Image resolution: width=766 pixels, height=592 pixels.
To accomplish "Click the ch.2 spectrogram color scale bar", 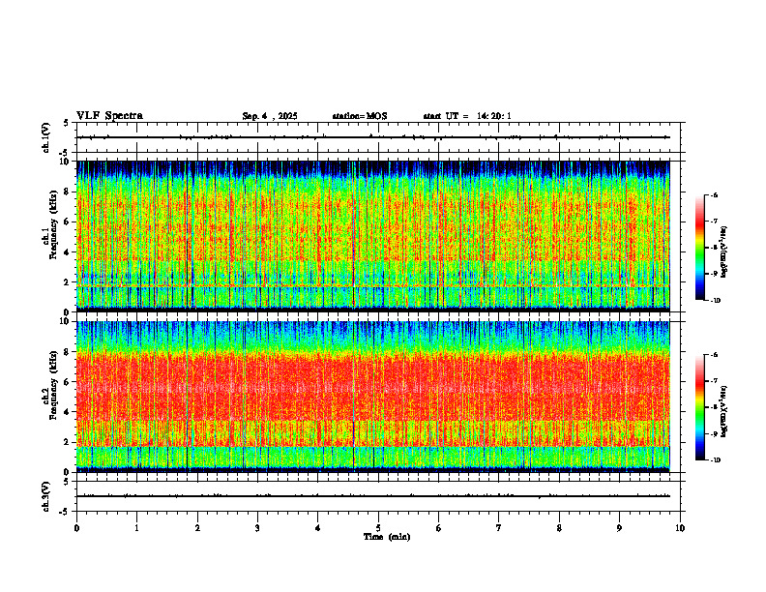I will point(700,407).
